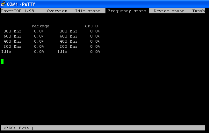
Task: Click 200 Mhz label in CPU 0 column
Action: click(68, 46)
